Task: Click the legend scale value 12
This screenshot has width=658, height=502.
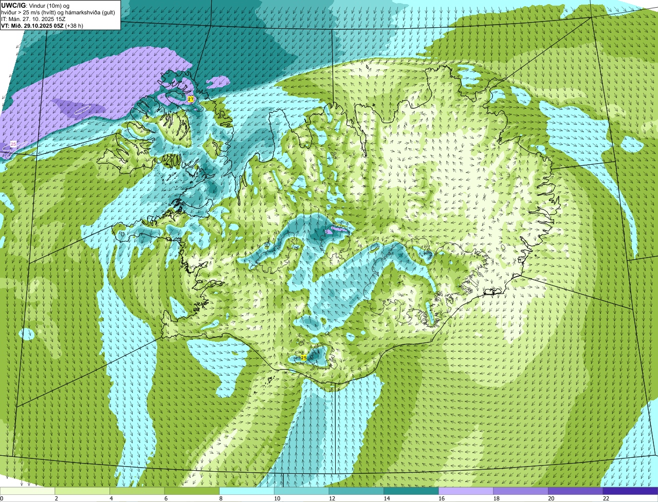Action: click(332, 498)
